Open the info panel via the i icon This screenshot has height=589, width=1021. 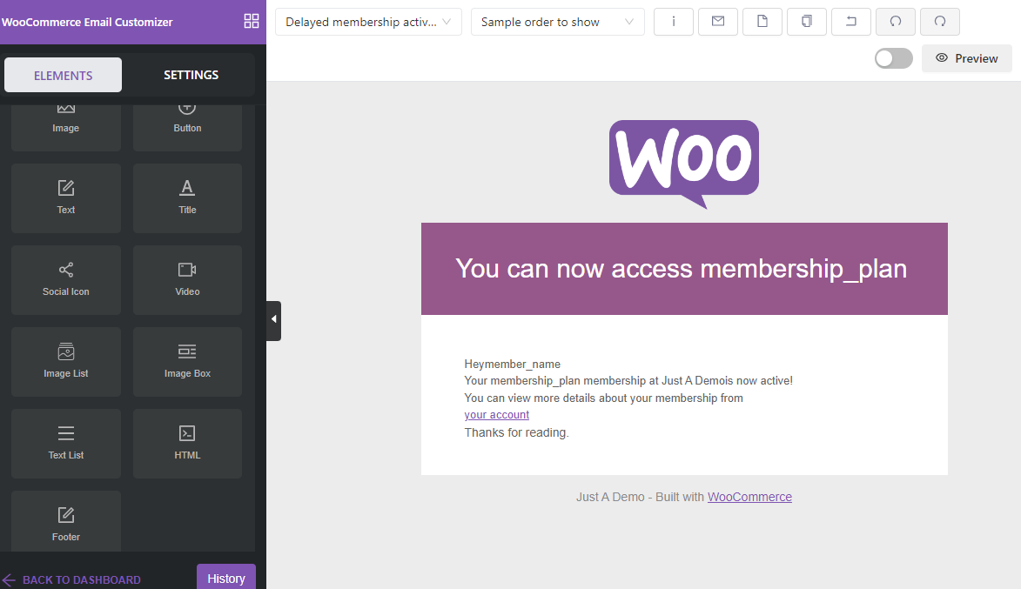click(x=673, y=21)
